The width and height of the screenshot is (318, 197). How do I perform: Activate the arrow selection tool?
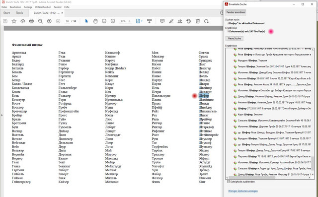(86, 21)
